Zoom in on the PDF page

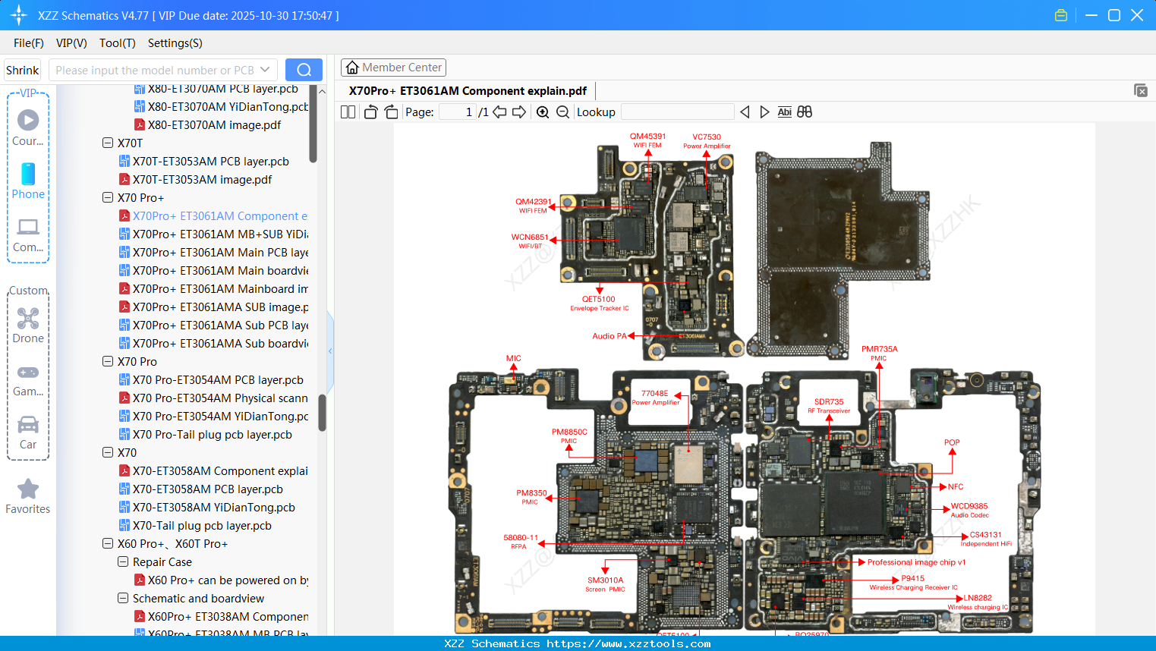(x=543, y=112)
